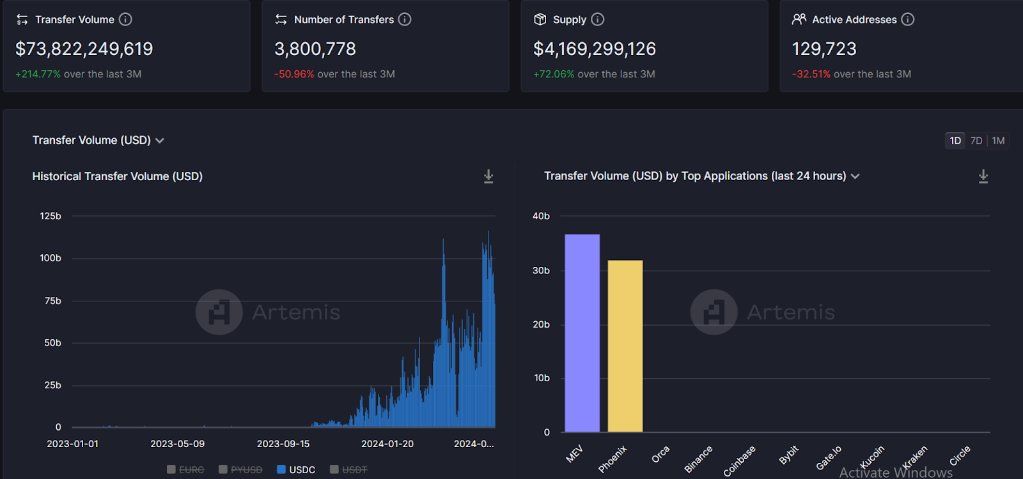Click the +72.06% change text
1023x479 pixels.
click(554, 74)
